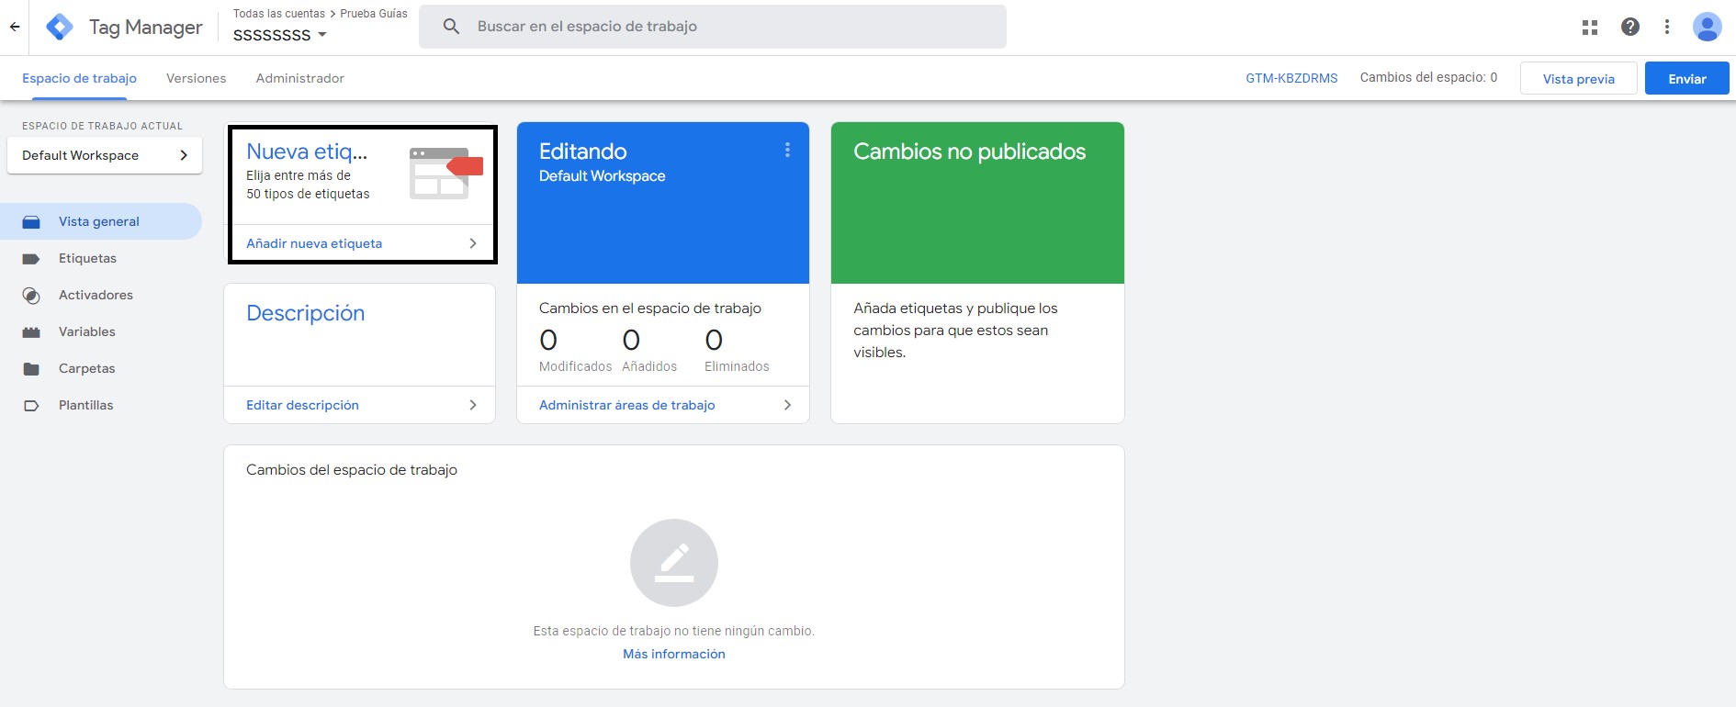Click the new tag illustration icon
This screenshot has height=707, width=1736.
445,173
